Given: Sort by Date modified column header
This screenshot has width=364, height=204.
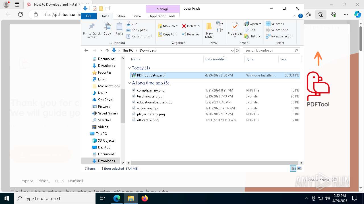Looking at the screenshot, I should click(x=224, y=59).
